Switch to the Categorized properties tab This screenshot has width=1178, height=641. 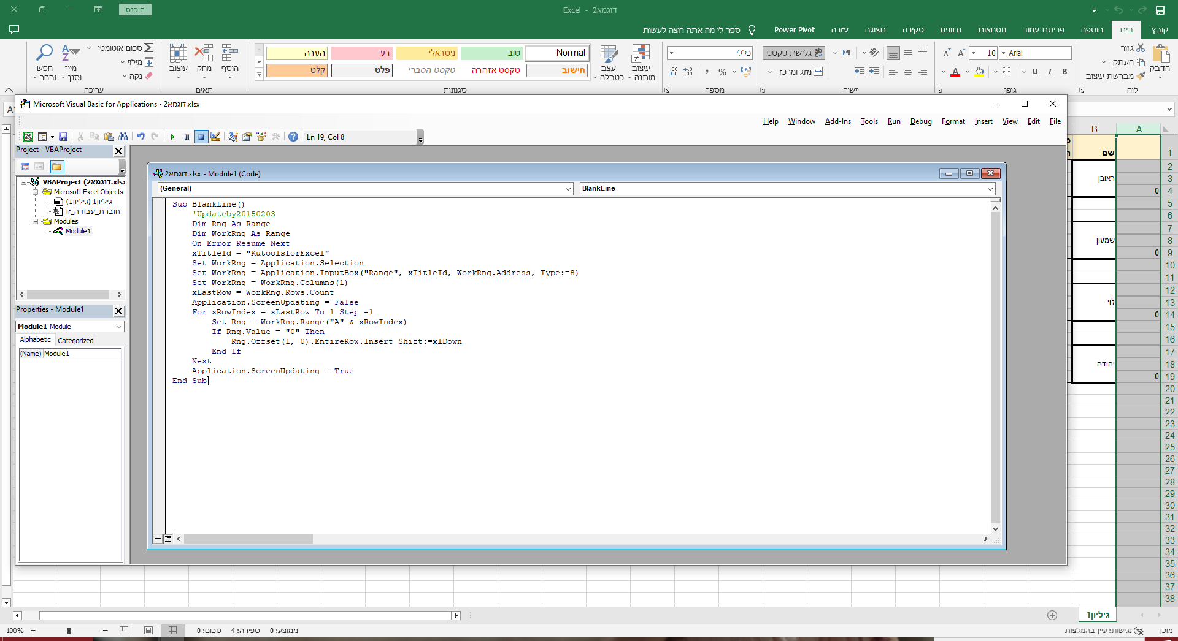[75, 341]
